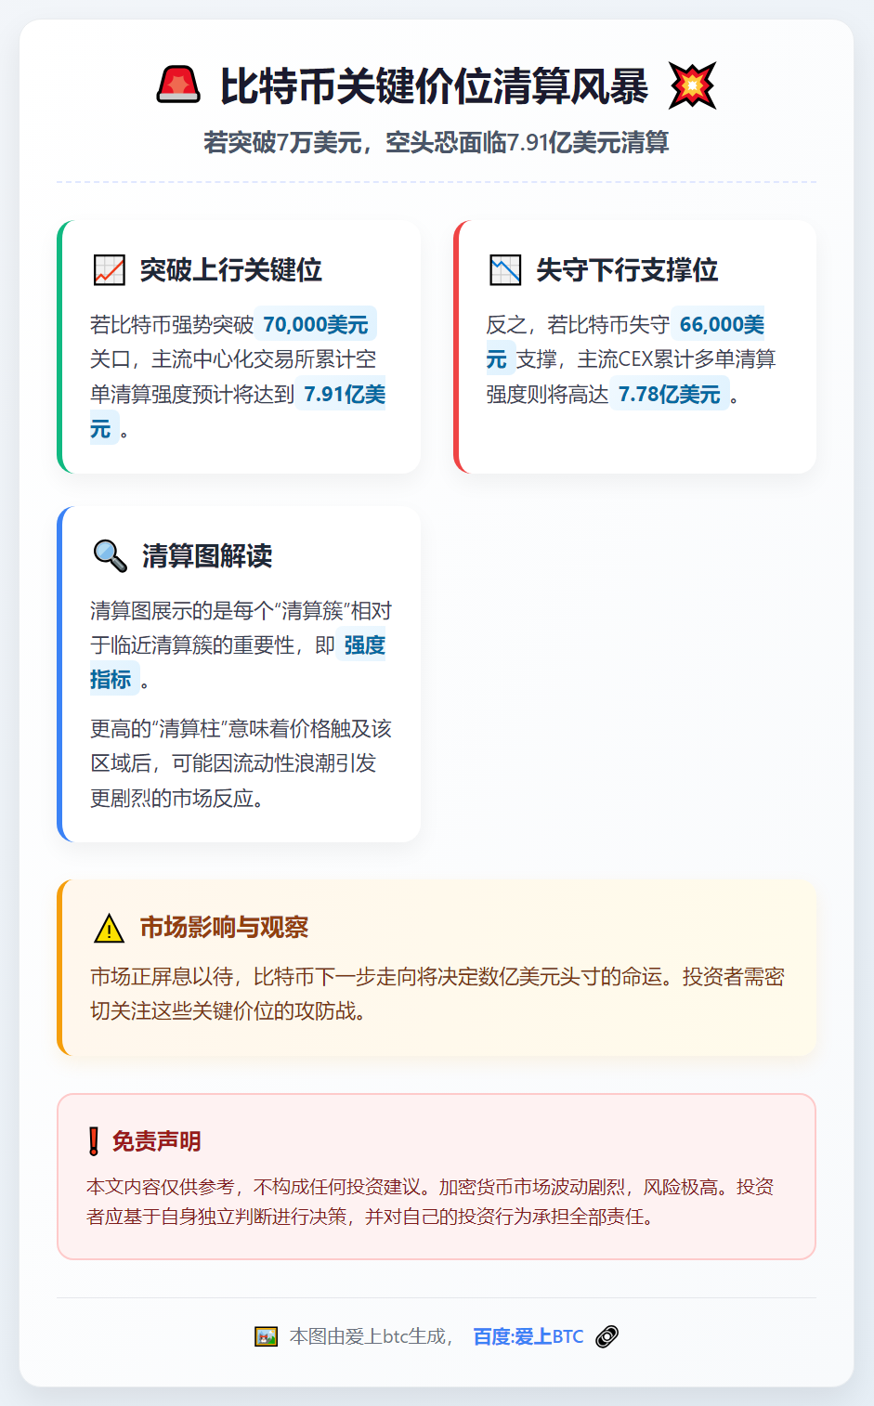
Task: Click the heading 突破上行关键位
Action: (231, 270)
